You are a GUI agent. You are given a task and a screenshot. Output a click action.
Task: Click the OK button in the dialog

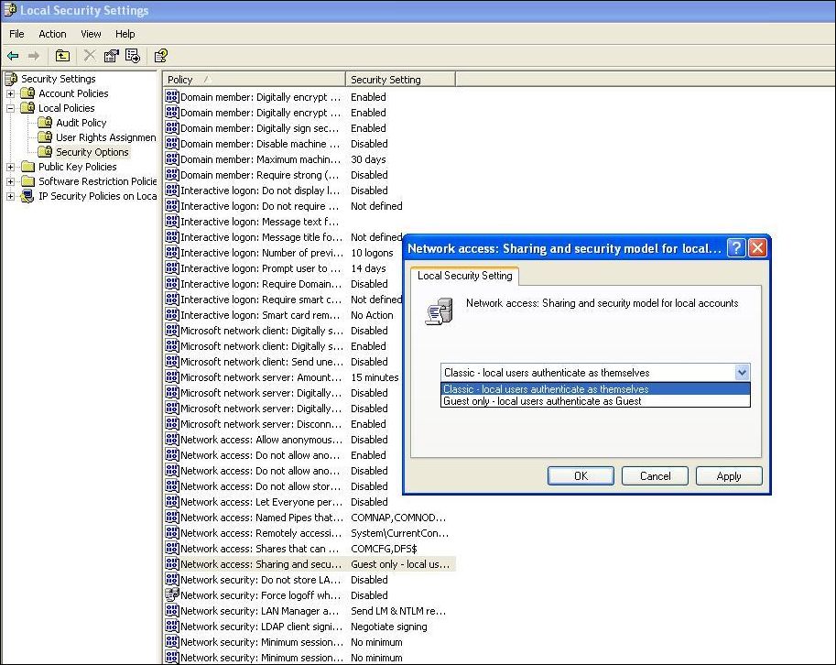pyautogui.click(x=581, y=475)
